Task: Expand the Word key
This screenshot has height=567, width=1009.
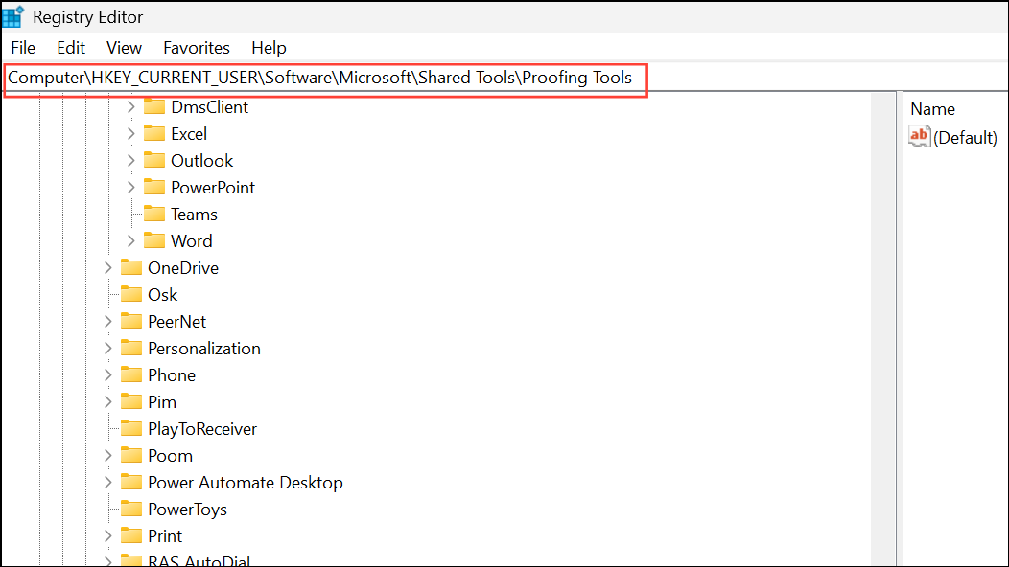Action: 130,241
